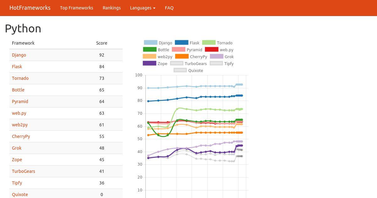377x198 pixels.
Task: Open the Pyramid framework link
Action: click(x=20, y=102)
